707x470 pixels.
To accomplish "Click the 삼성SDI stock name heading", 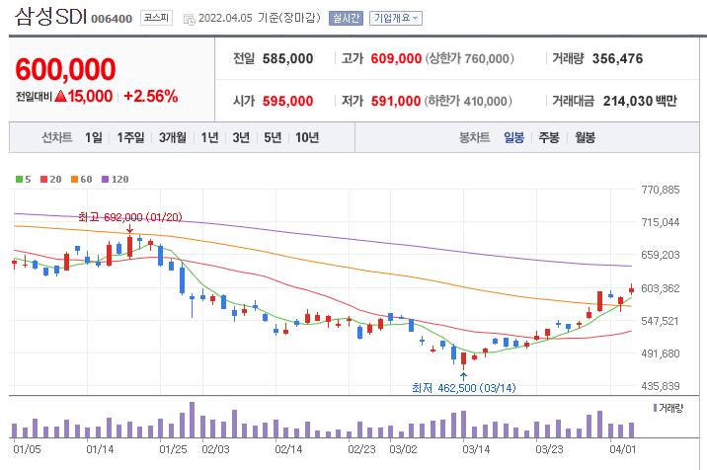I will [50, 16].
